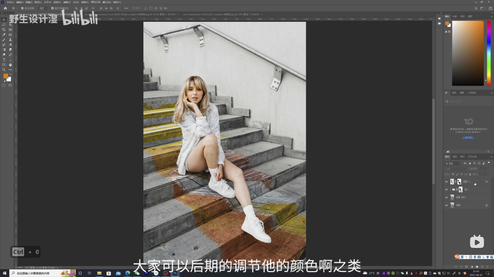Select the Rectangle shape tool
494x277 pixels.
[4, 65]
